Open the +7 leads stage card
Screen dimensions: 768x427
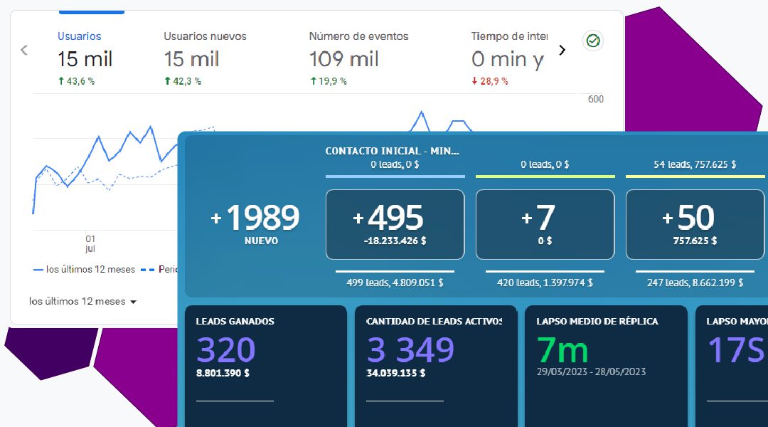coord(545,224)
